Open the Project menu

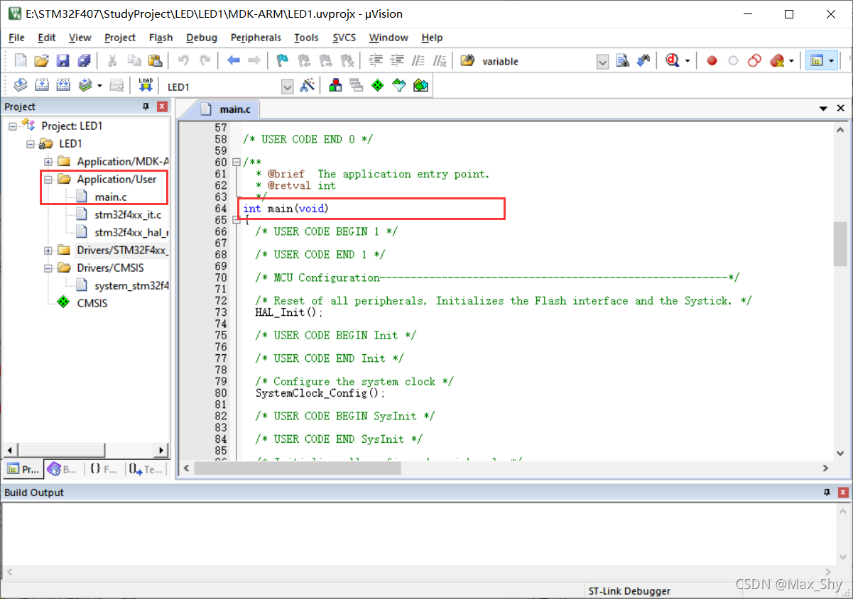click(x=119, y=38)
